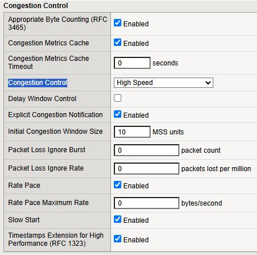Screen dimensions: 257x255
Task: Uncheck the Rate Pace Enabled checkbox
Action: point(117,185)
